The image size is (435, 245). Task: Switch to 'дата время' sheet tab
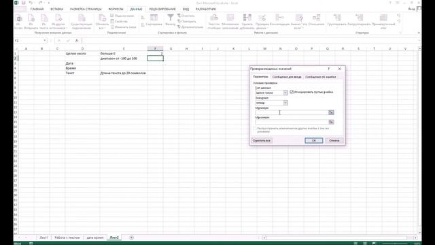pos(95,238)
